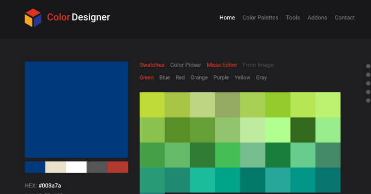
Task: Select the Blue swatch category
Action: click(x=165, y=78)
